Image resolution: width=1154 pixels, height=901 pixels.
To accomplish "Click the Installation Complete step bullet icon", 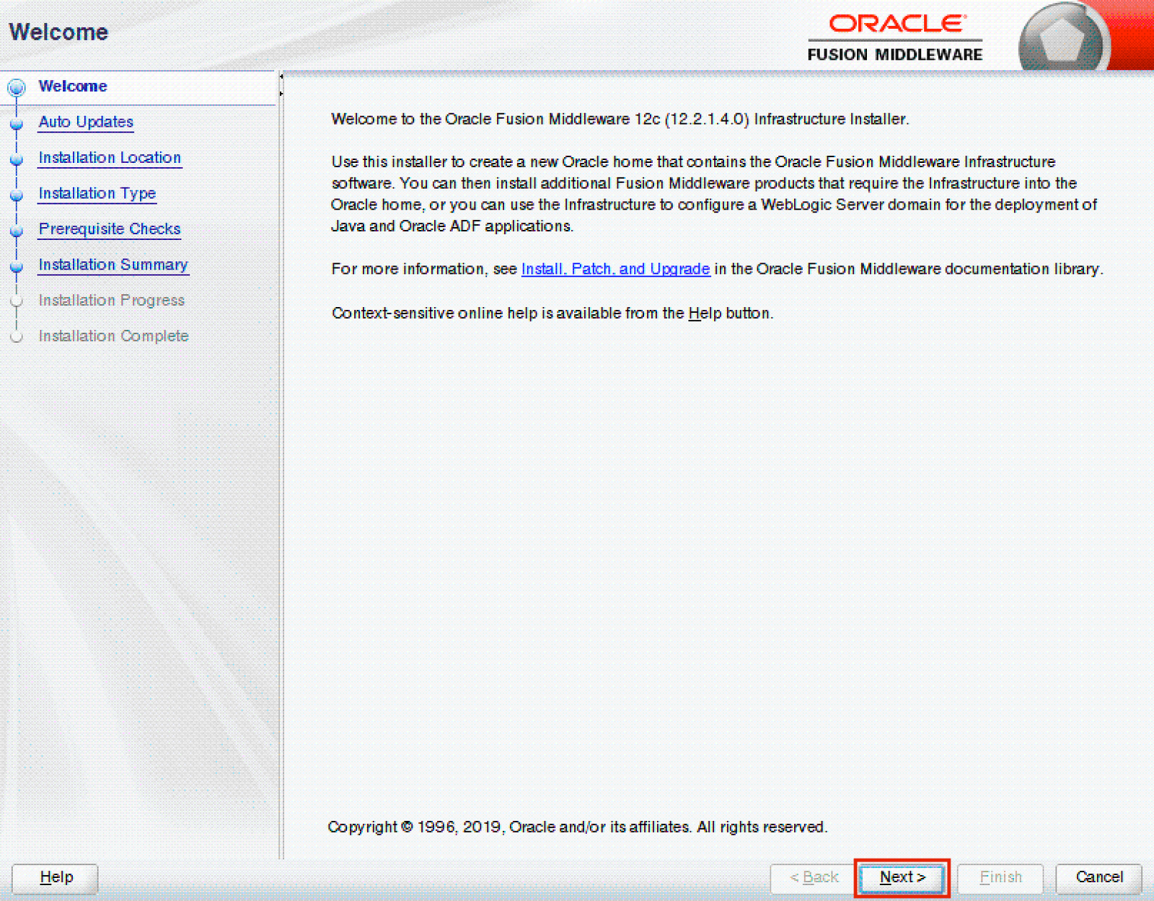I will pos(17,337).
